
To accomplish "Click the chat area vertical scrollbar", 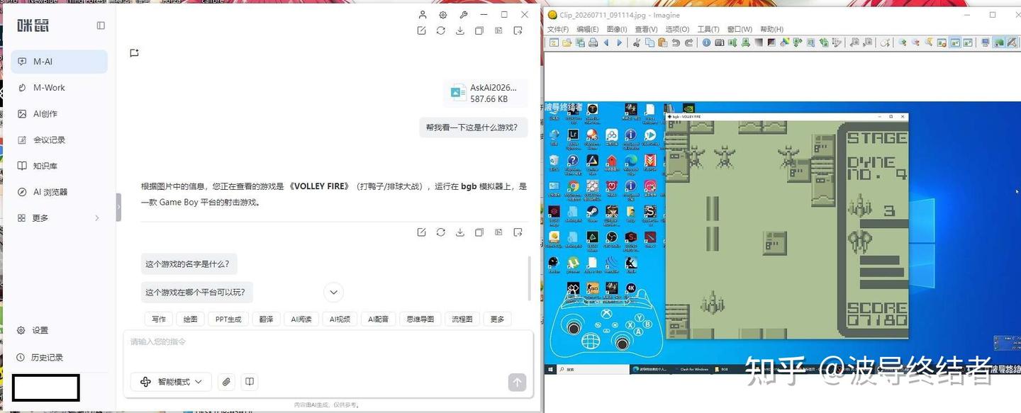I will pos(529,278).
